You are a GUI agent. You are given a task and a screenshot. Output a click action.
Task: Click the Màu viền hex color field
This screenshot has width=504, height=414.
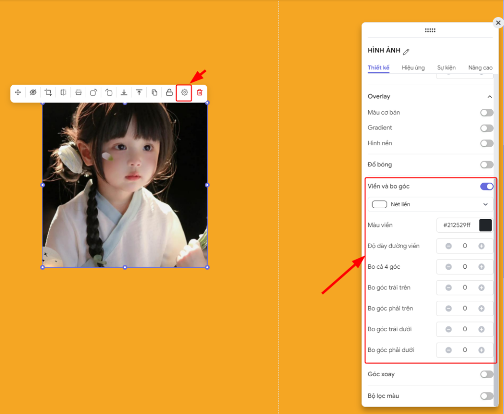click(457, 225)
